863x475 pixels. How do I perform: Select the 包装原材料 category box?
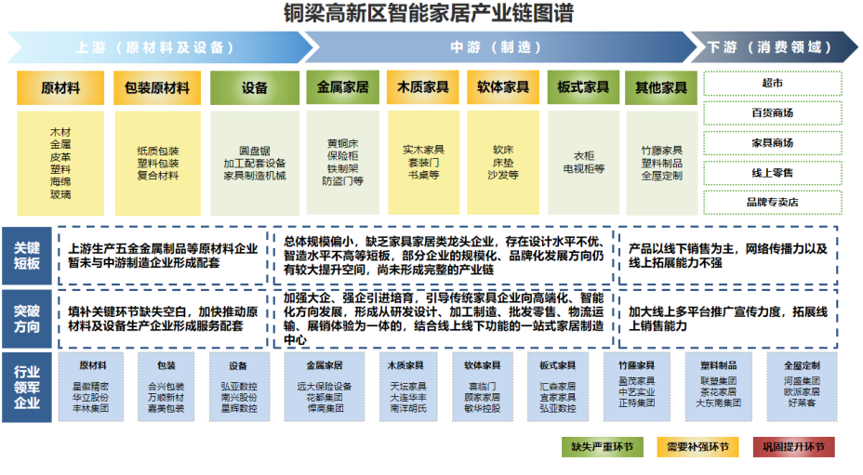[x=156, y=88]
